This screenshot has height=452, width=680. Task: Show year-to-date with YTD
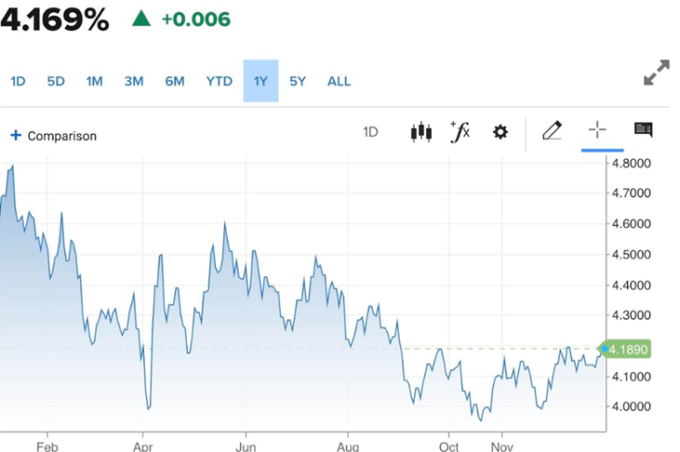click(219, 82)
